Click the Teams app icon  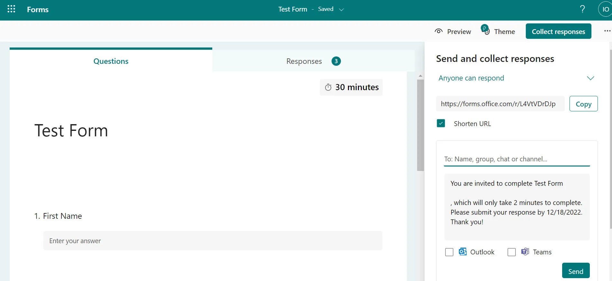coord(525,251)
